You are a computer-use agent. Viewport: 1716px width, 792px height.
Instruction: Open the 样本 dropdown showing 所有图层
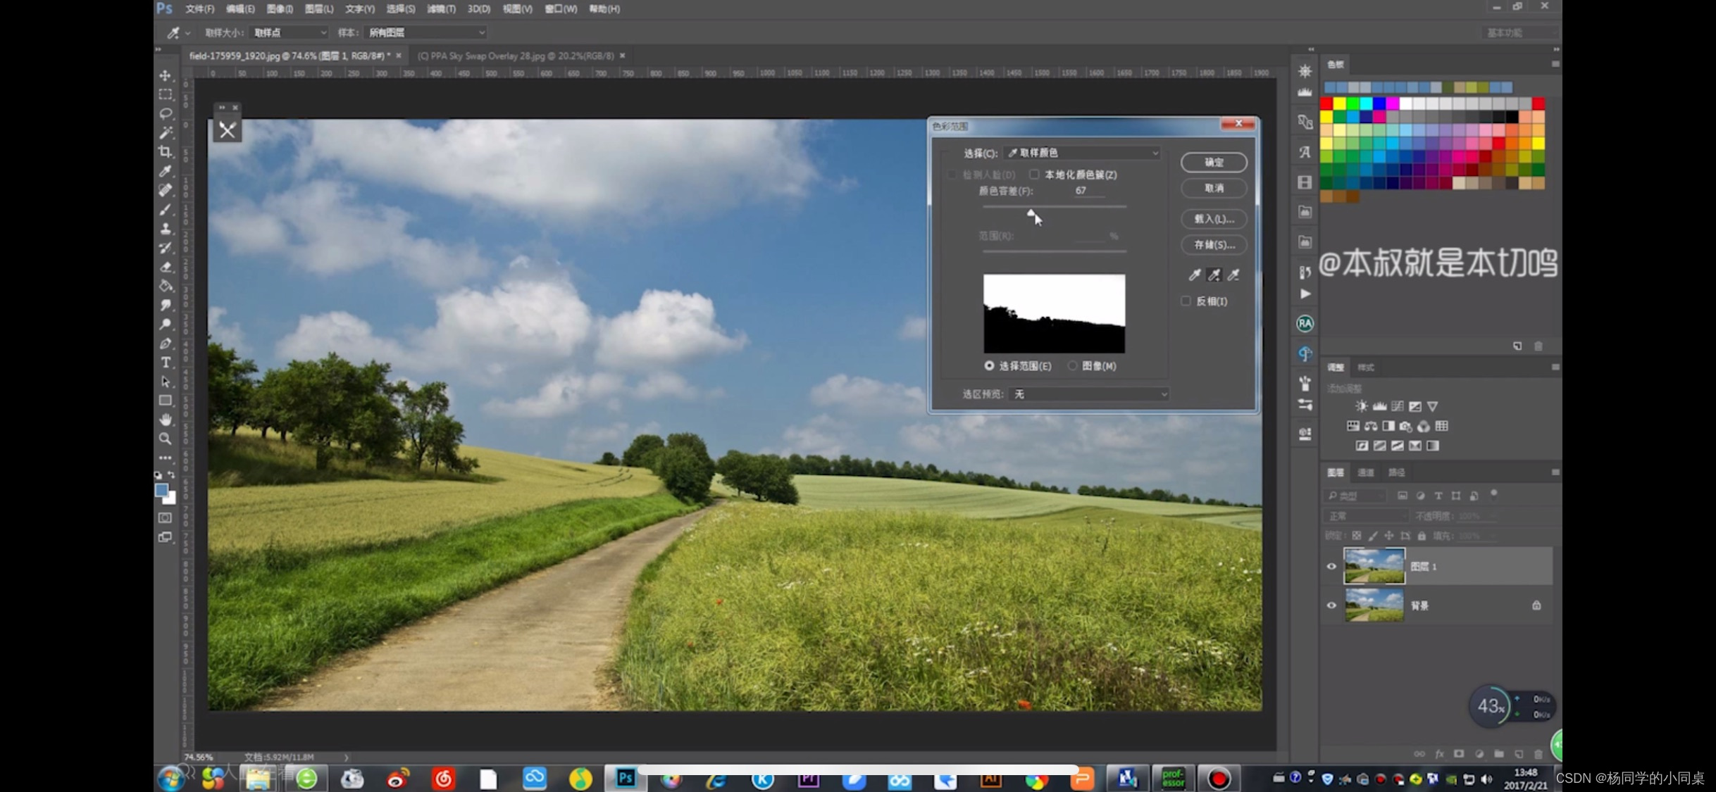(425, 32)
